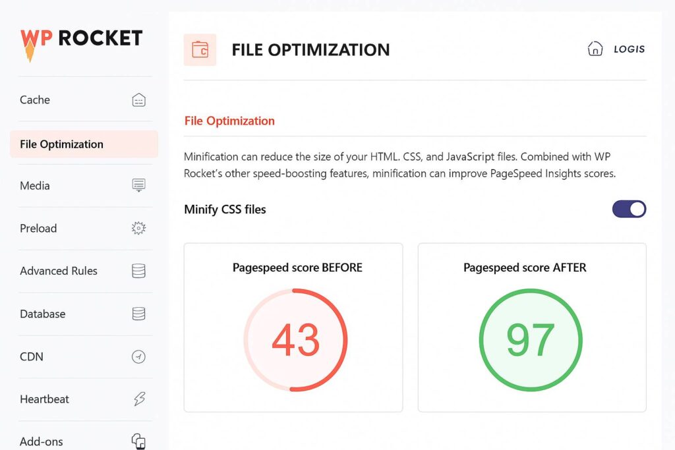Select the Database menu entry

click(43, 314)
